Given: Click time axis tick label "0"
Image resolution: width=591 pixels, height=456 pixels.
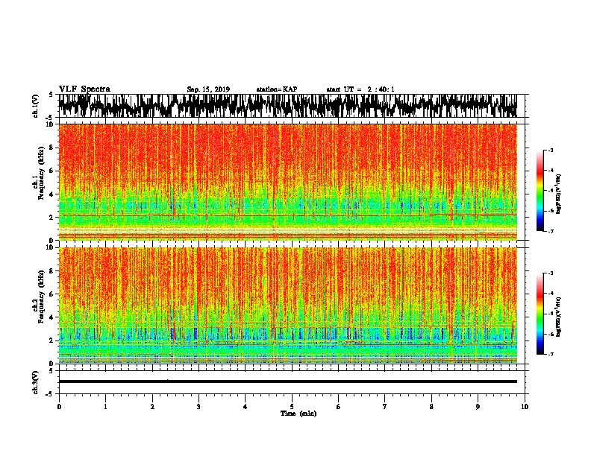Looking at the screenshot, I should click(x=59, y=407).
